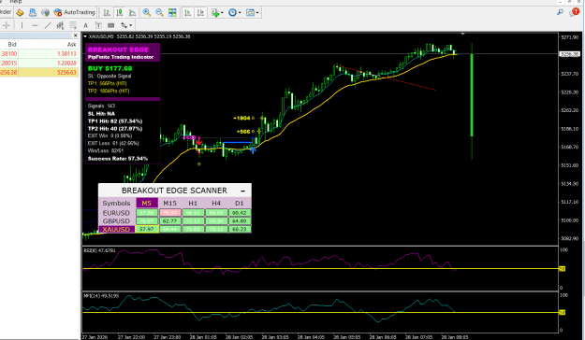Screen dimensions: 585x340
Task: Click the +1804 target label on chart
Action: (x=241, y=118)
